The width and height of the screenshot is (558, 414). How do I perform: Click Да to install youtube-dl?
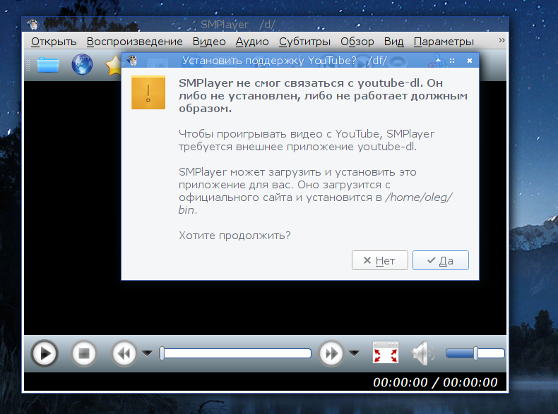pyautogui.click(x=441, y=260)
